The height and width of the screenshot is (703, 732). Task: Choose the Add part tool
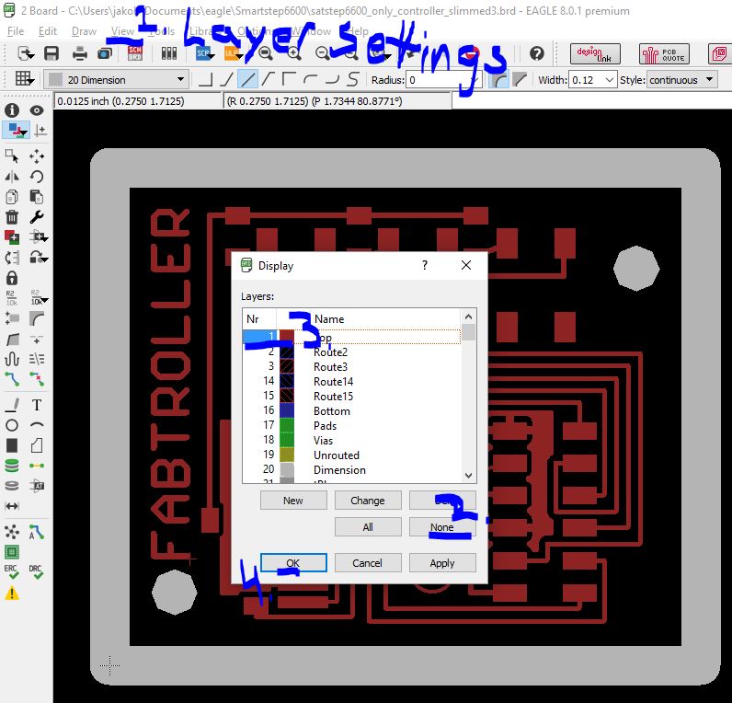click(x=12, y=237)
